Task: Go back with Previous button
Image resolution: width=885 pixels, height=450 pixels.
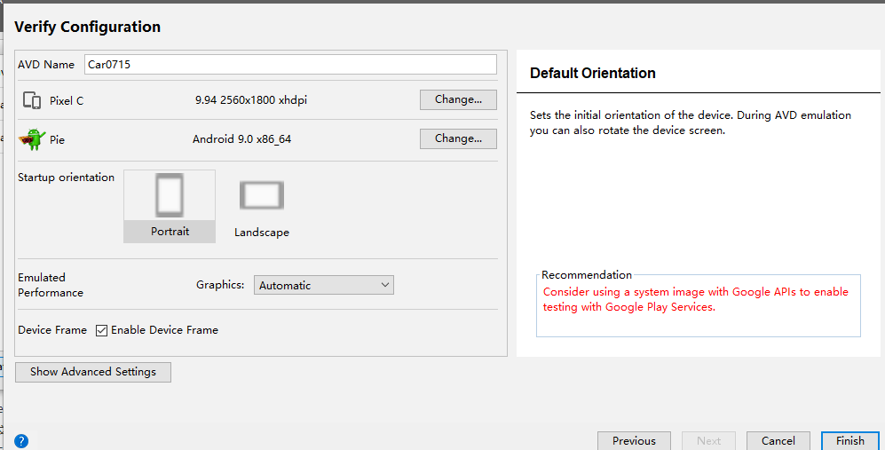Action: (x=635, y=440)
